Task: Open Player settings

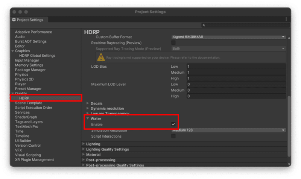Action: tap(20, 84)
